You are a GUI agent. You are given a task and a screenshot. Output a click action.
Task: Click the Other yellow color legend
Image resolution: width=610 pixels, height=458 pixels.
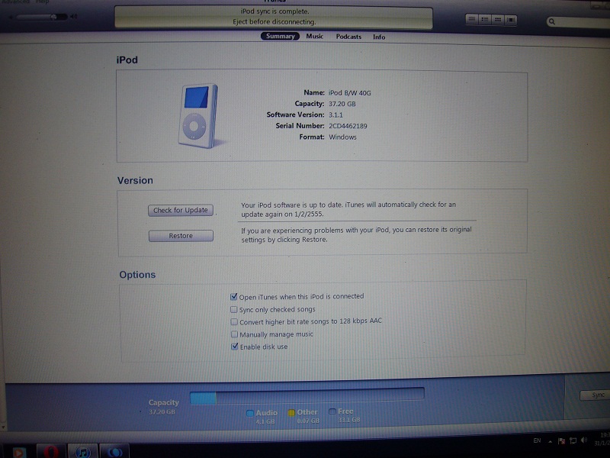(291, 413)
